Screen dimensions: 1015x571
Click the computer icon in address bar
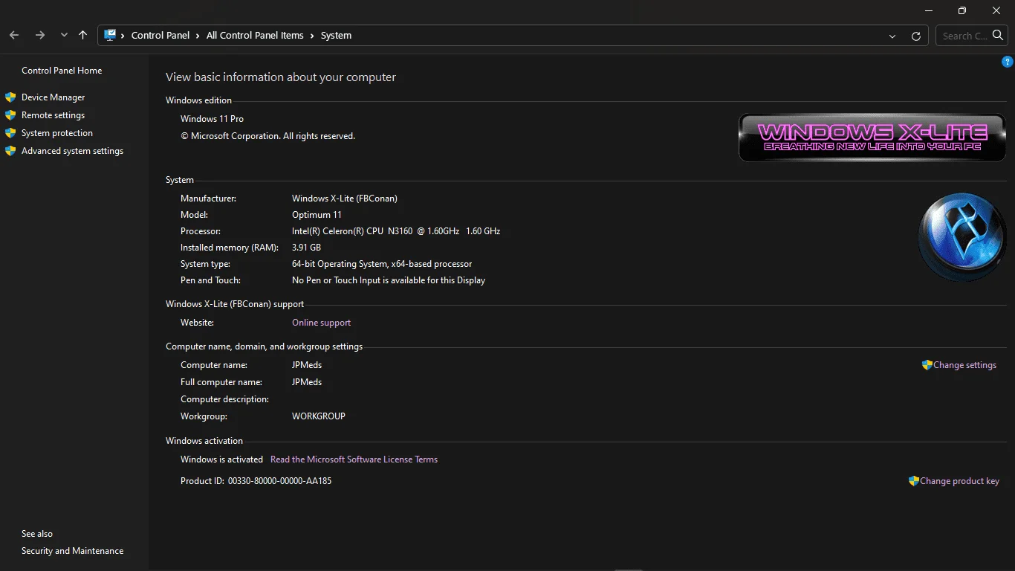110,35
